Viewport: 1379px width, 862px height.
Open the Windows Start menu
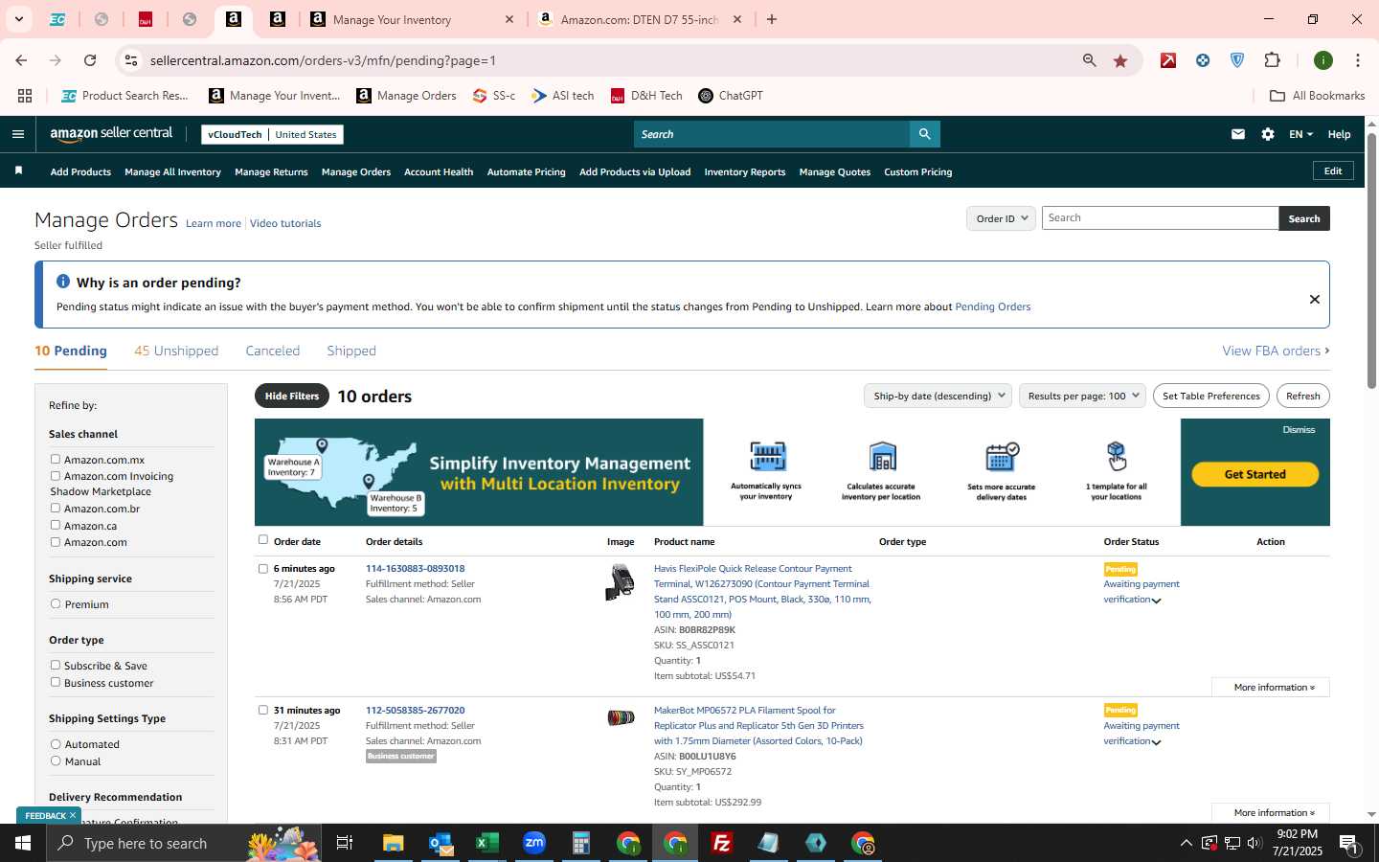(x=23, y=843)
